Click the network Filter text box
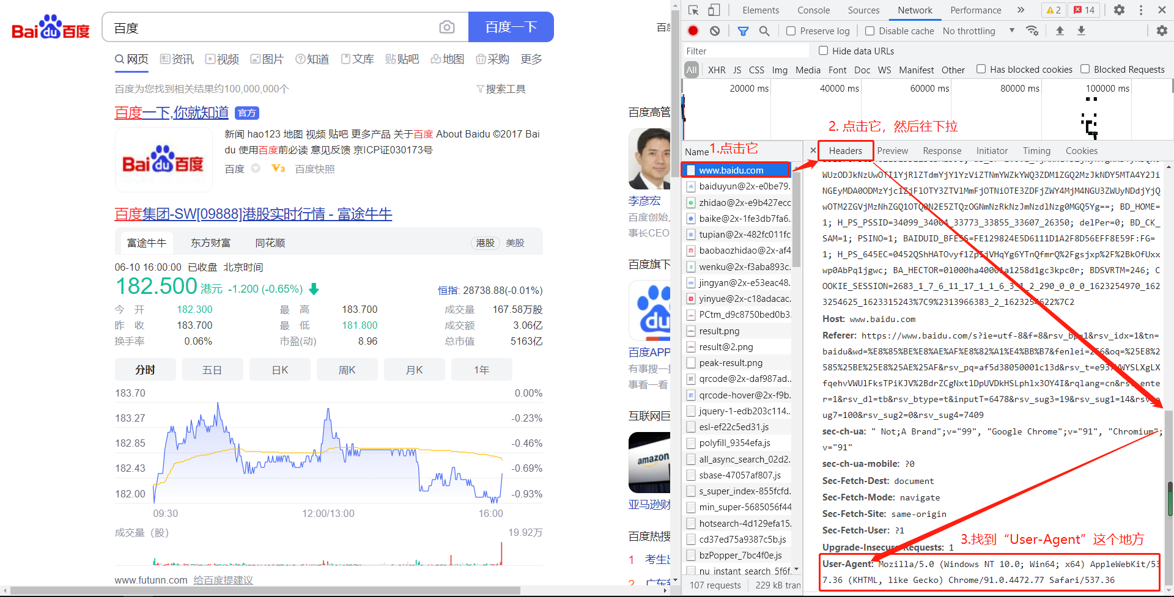The width and height of the screenshot is (1174, 597). coord(745,51)
